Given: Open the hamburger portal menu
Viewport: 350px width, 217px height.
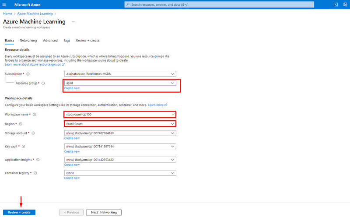Looking at the screenshot, I should point(4,4).
